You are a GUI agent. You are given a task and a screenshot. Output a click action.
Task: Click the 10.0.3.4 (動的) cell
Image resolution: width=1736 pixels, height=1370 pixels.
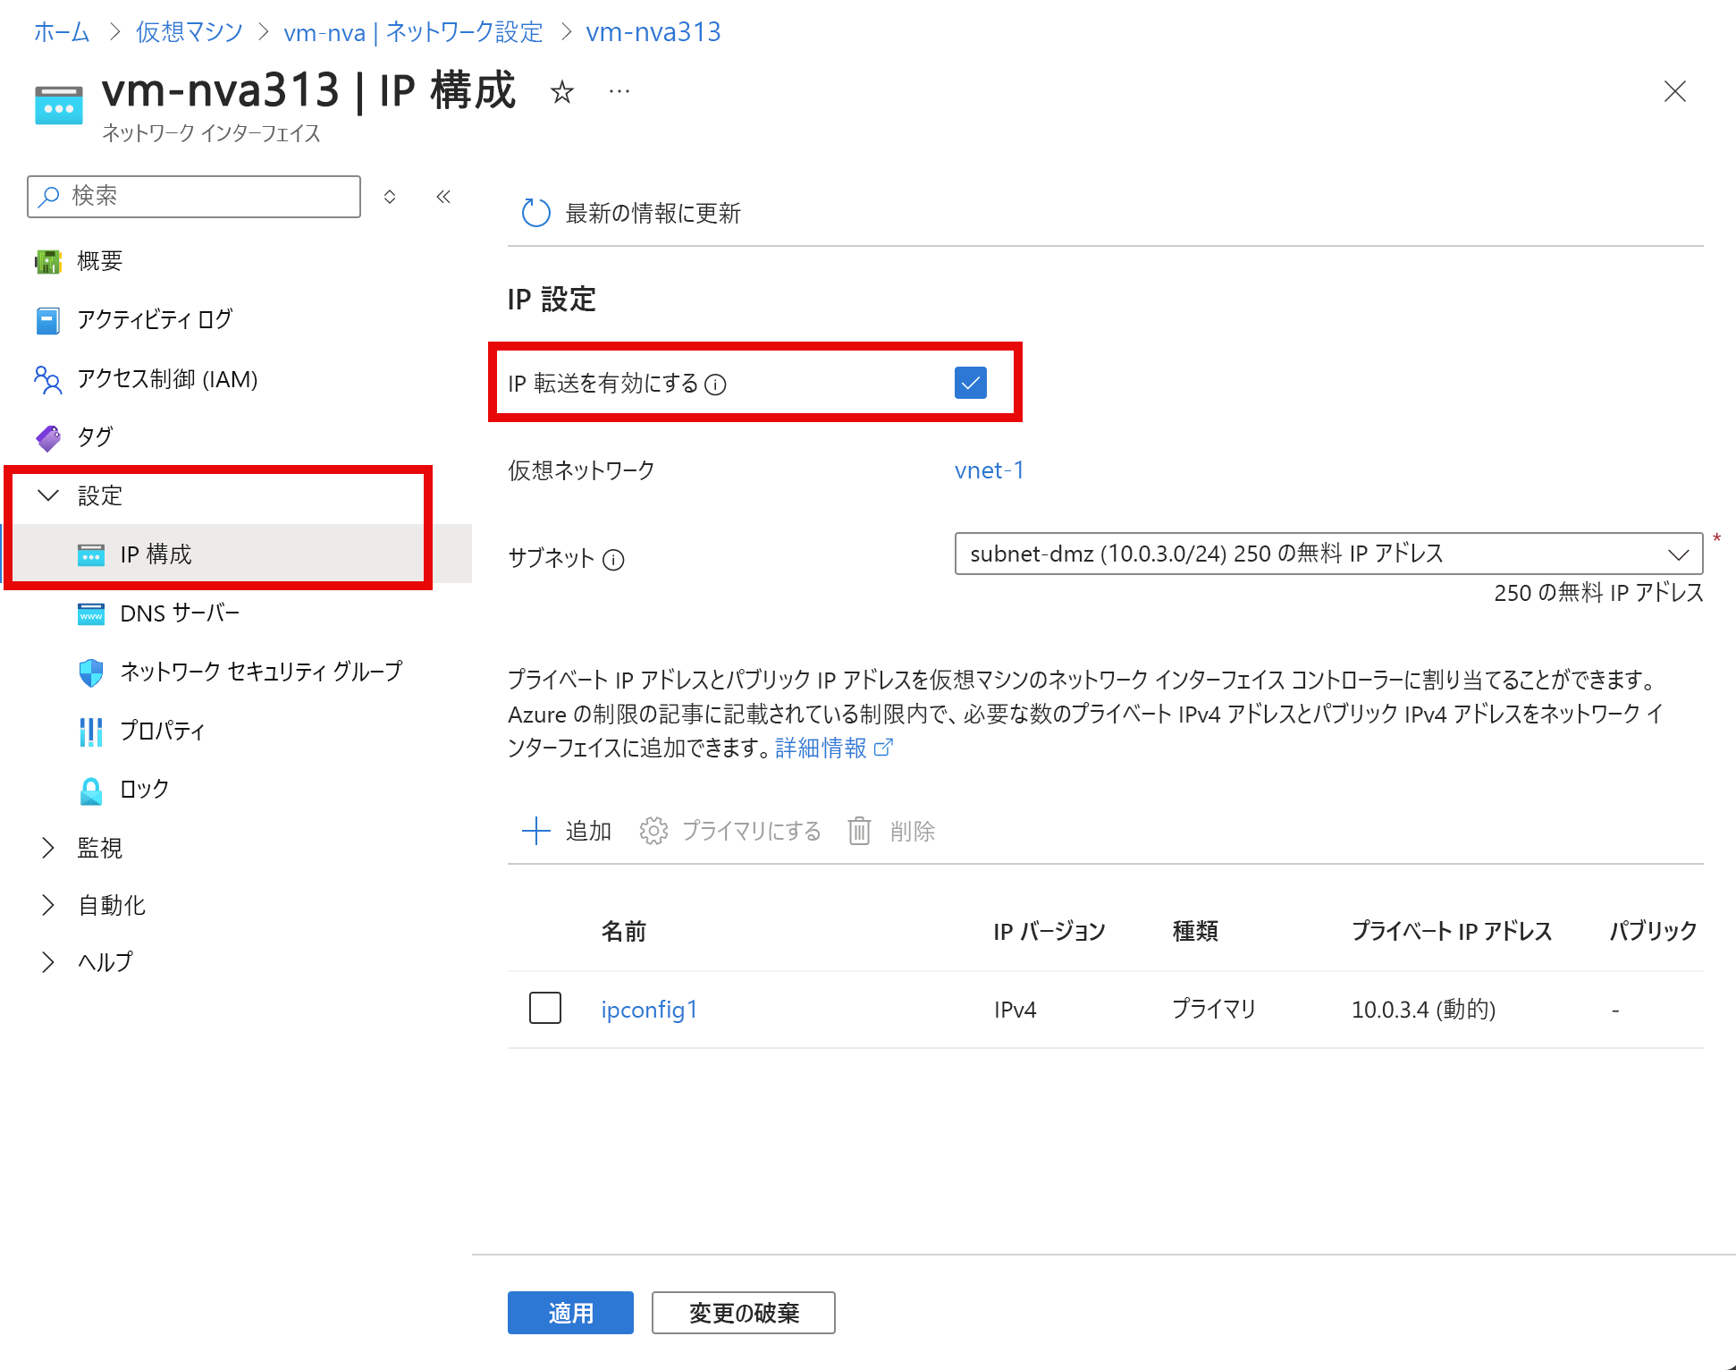(1423, 1010)
